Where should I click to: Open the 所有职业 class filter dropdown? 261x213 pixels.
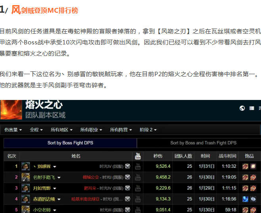point(91,130)
